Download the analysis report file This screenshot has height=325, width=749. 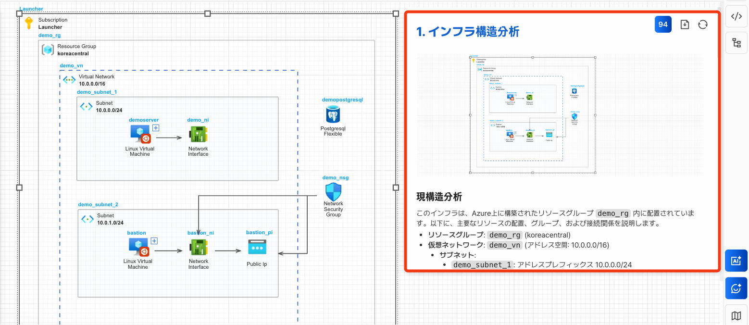coord(685,25)
